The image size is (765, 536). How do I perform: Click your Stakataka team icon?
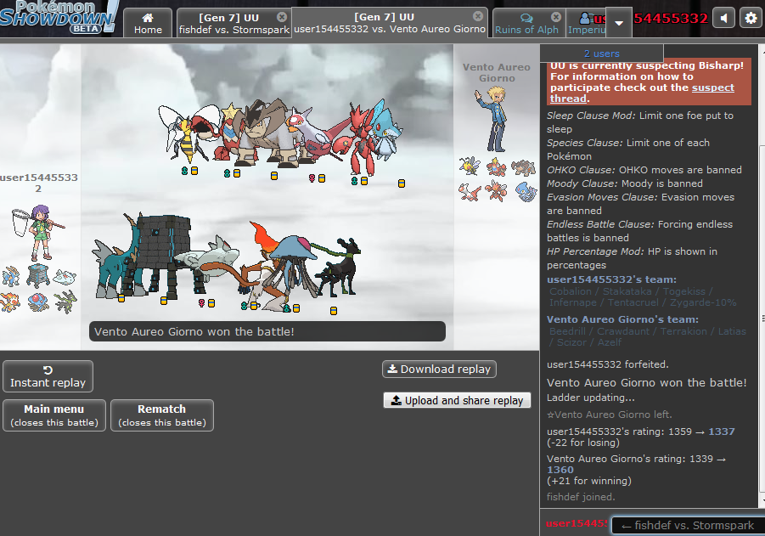point(38,276)
